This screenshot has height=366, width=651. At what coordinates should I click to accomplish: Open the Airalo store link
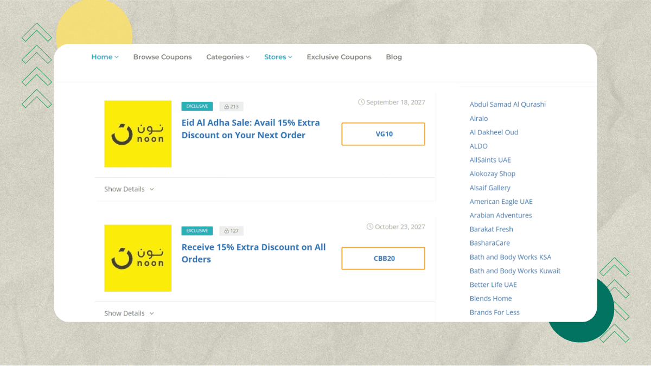tap(479, 118)
